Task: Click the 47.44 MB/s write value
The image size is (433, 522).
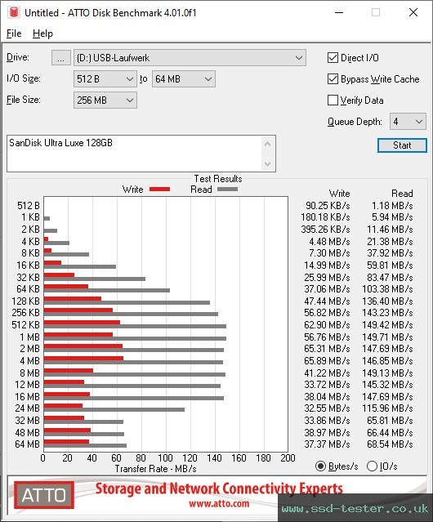Action: (327, 301)
